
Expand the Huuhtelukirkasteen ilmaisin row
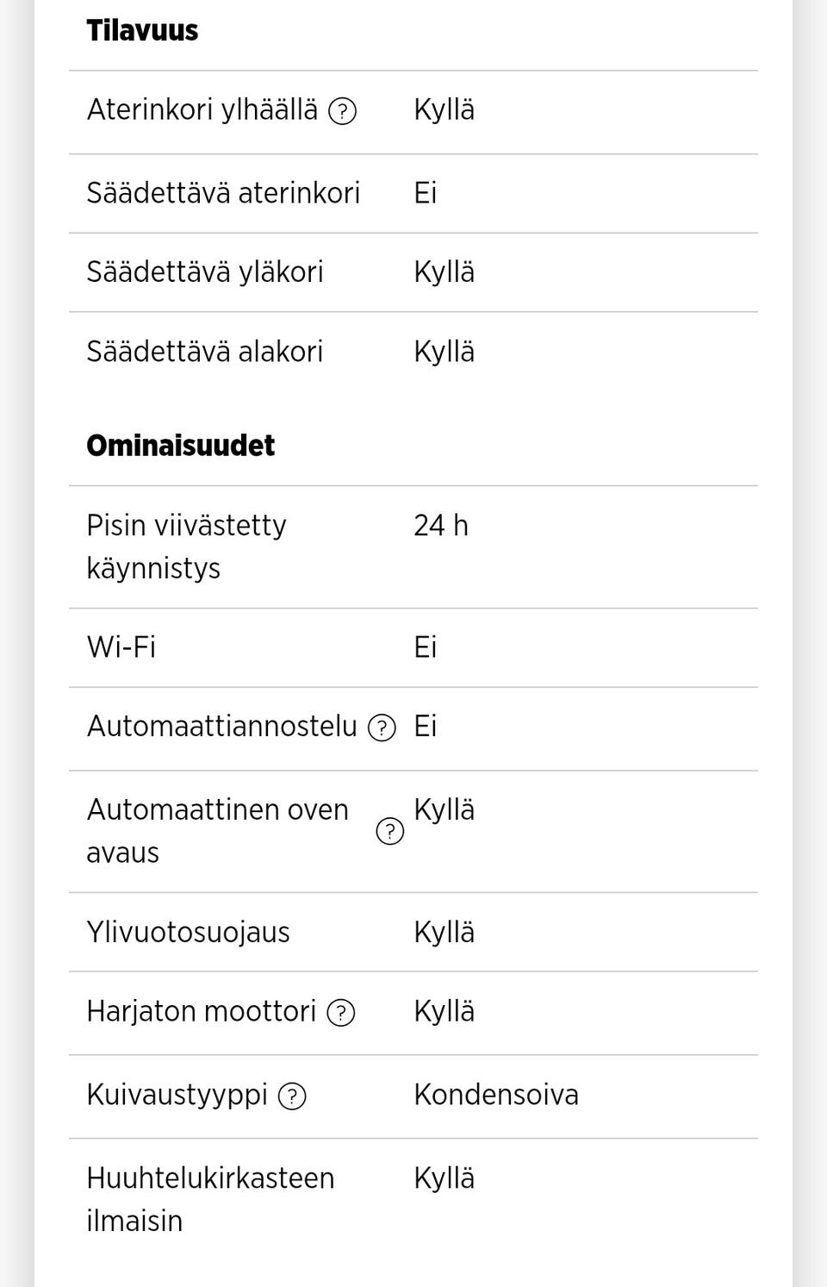click(x=211, y=1199)
